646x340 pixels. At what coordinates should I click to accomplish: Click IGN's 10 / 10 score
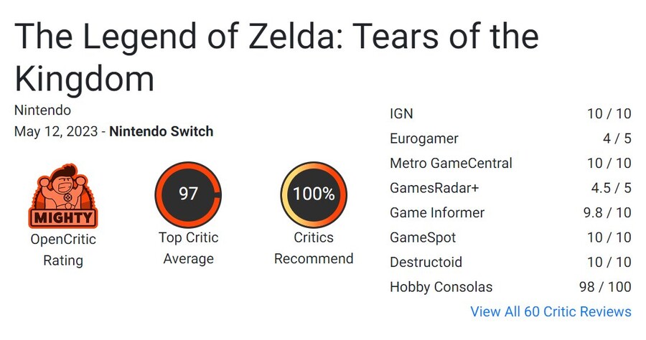[609, 114]
